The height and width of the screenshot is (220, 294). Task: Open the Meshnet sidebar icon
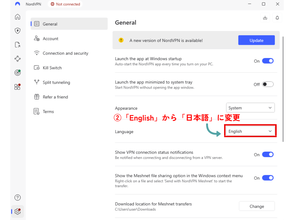[18, 59]
